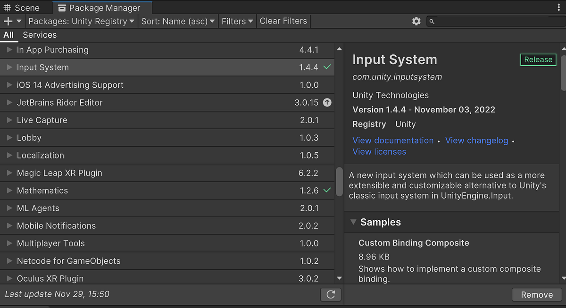Open Packages: Unity Registry dropdown
The height and width of the screenshot is (308, 566).
coord(82,21)
